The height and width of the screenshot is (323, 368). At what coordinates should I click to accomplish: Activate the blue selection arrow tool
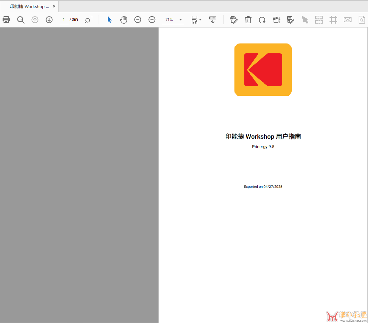pos(109,20)
